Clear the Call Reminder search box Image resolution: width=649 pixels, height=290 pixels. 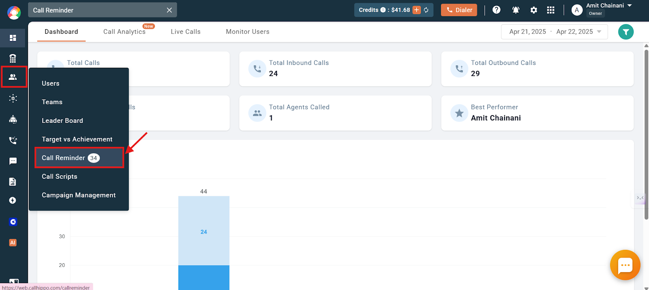pos(169,10)
